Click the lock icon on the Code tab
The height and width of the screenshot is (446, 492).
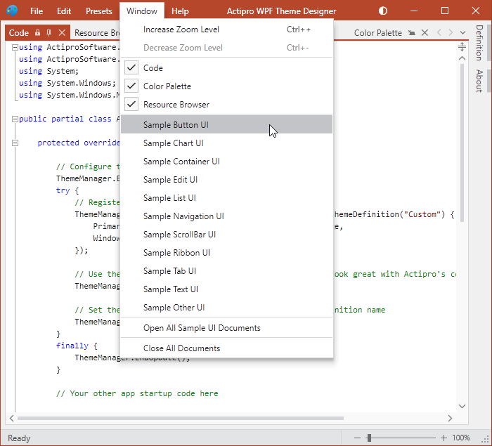38,32
